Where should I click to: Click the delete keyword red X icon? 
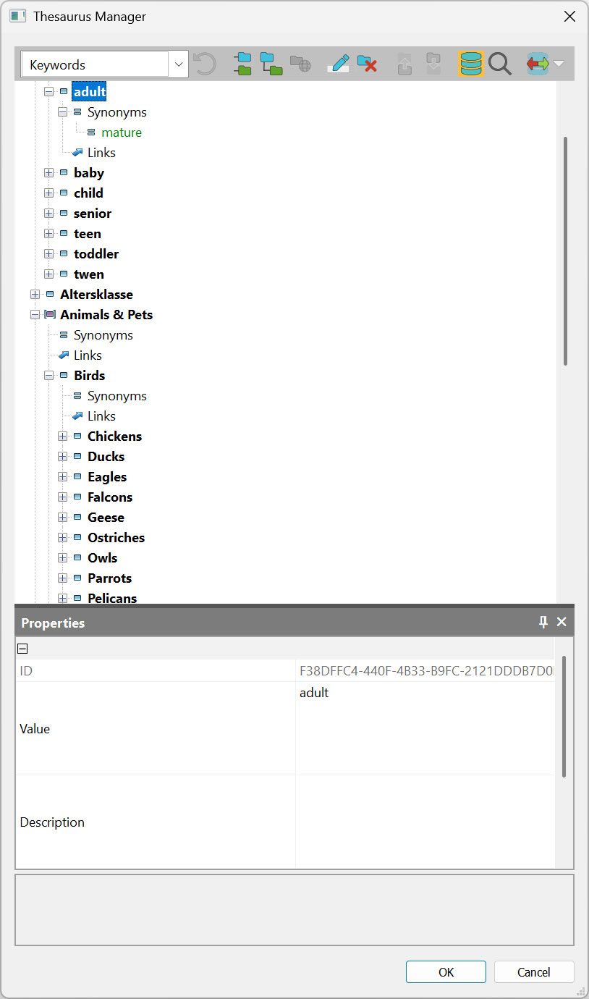click(368, 64)
